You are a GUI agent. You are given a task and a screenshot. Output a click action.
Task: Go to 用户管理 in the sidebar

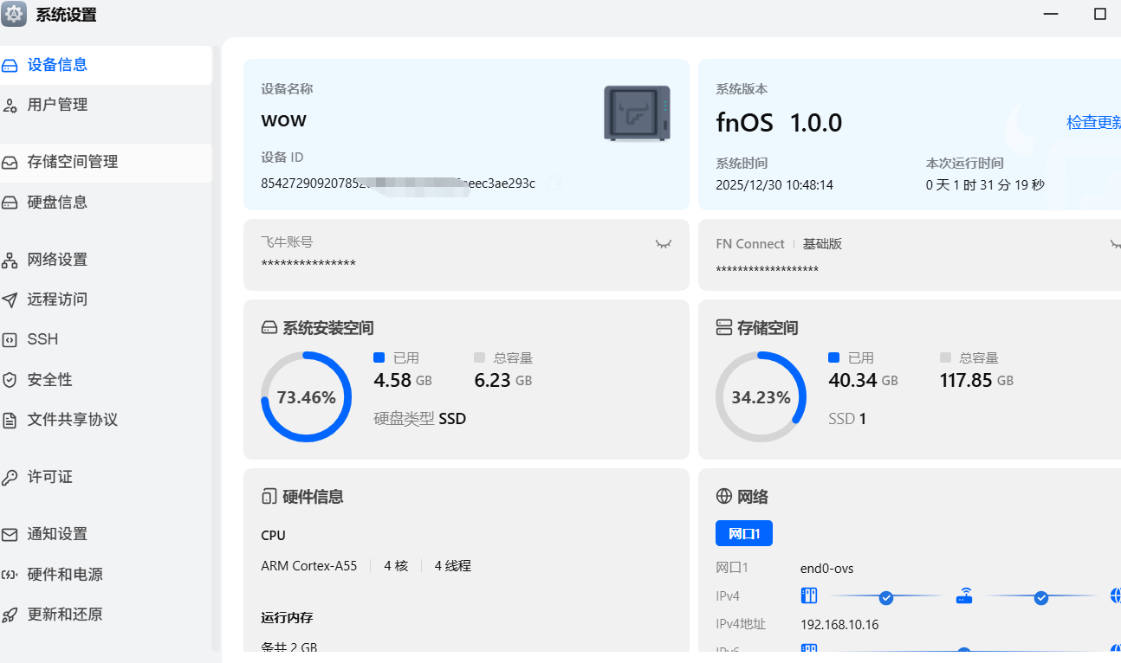106,105
